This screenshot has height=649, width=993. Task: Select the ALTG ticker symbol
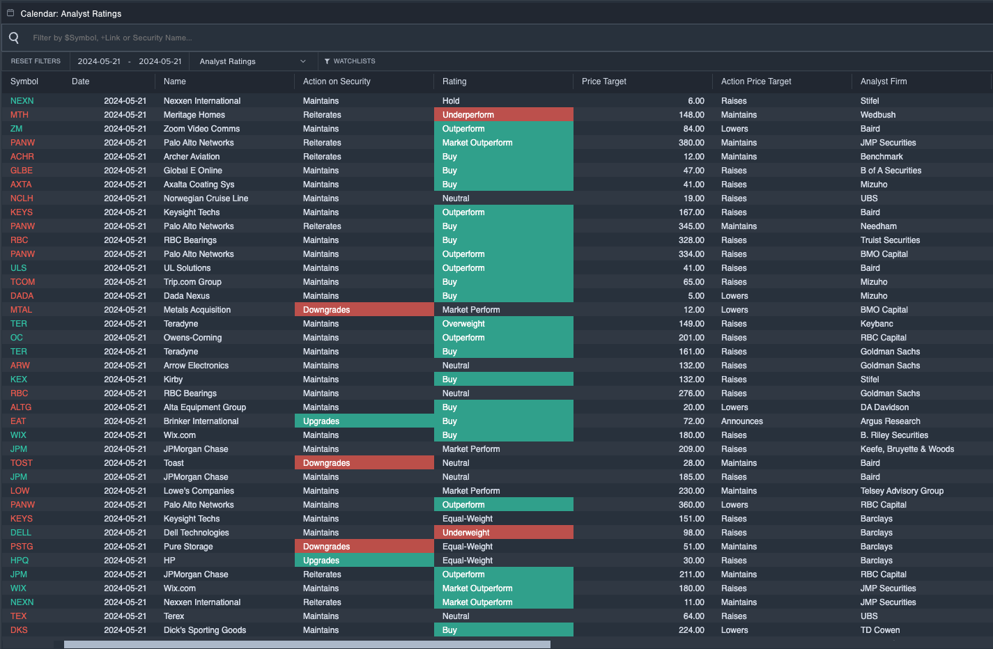(x=21, y=407)
